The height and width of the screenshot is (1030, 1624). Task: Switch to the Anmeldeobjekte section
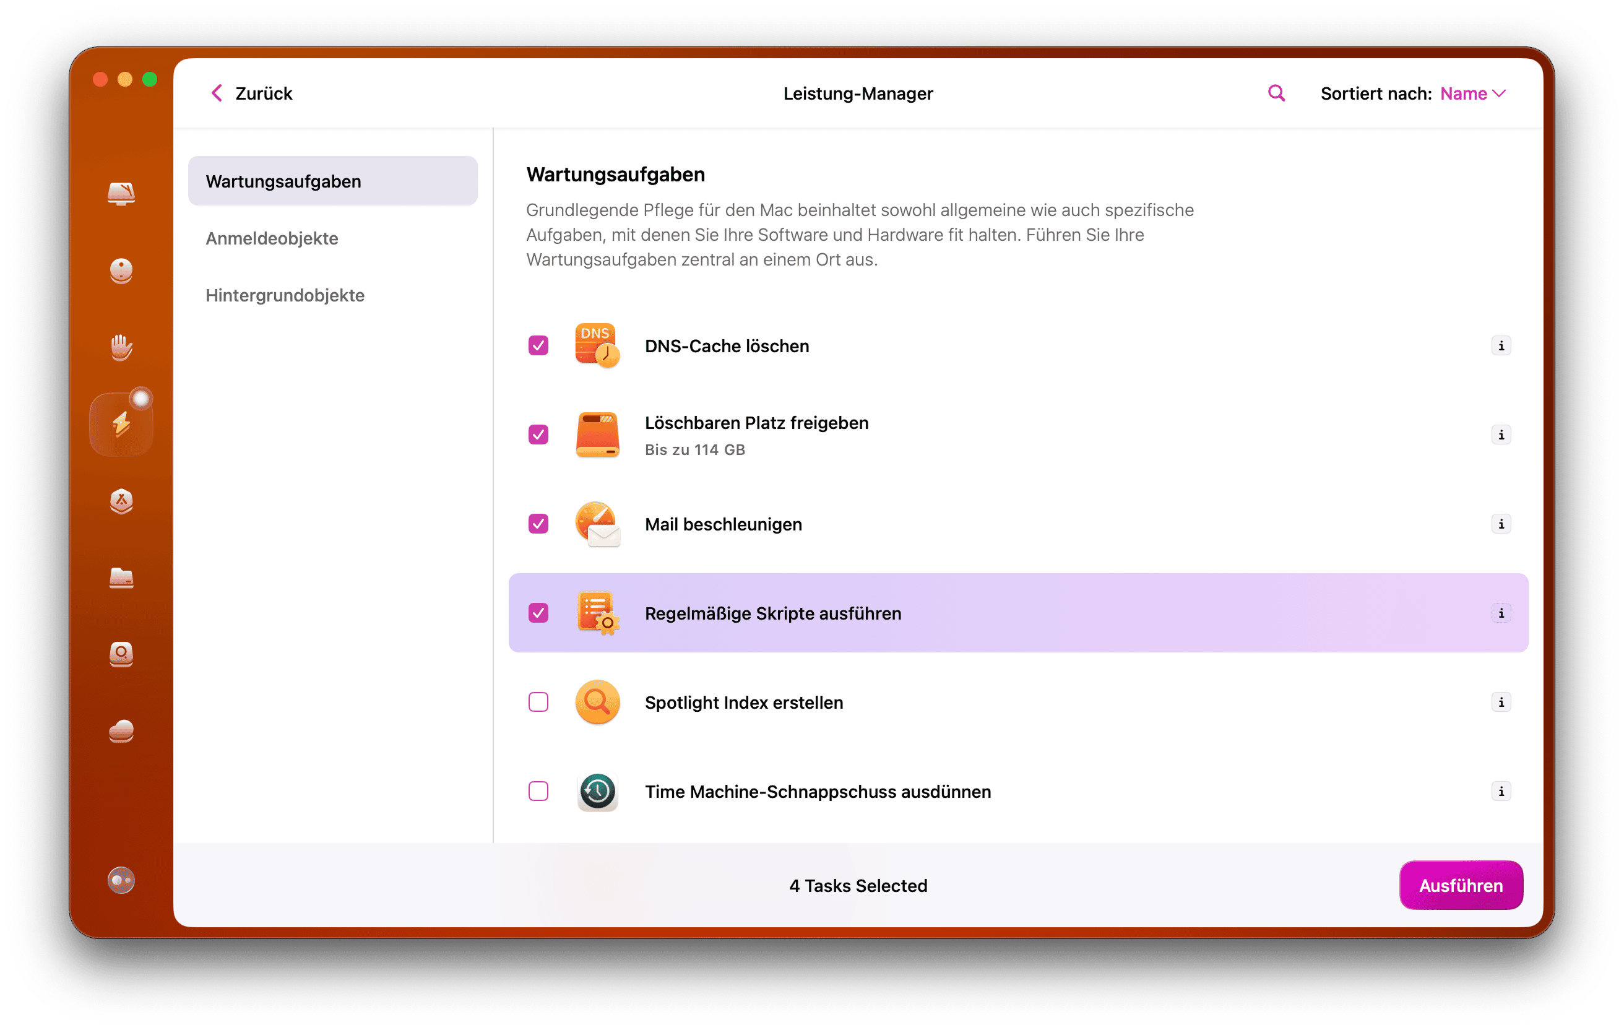[x=272, y=238]
